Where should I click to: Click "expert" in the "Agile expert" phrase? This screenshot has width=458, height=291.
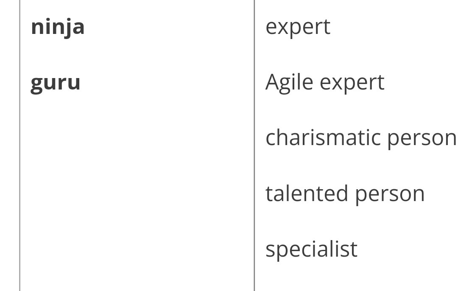(352, 83)
